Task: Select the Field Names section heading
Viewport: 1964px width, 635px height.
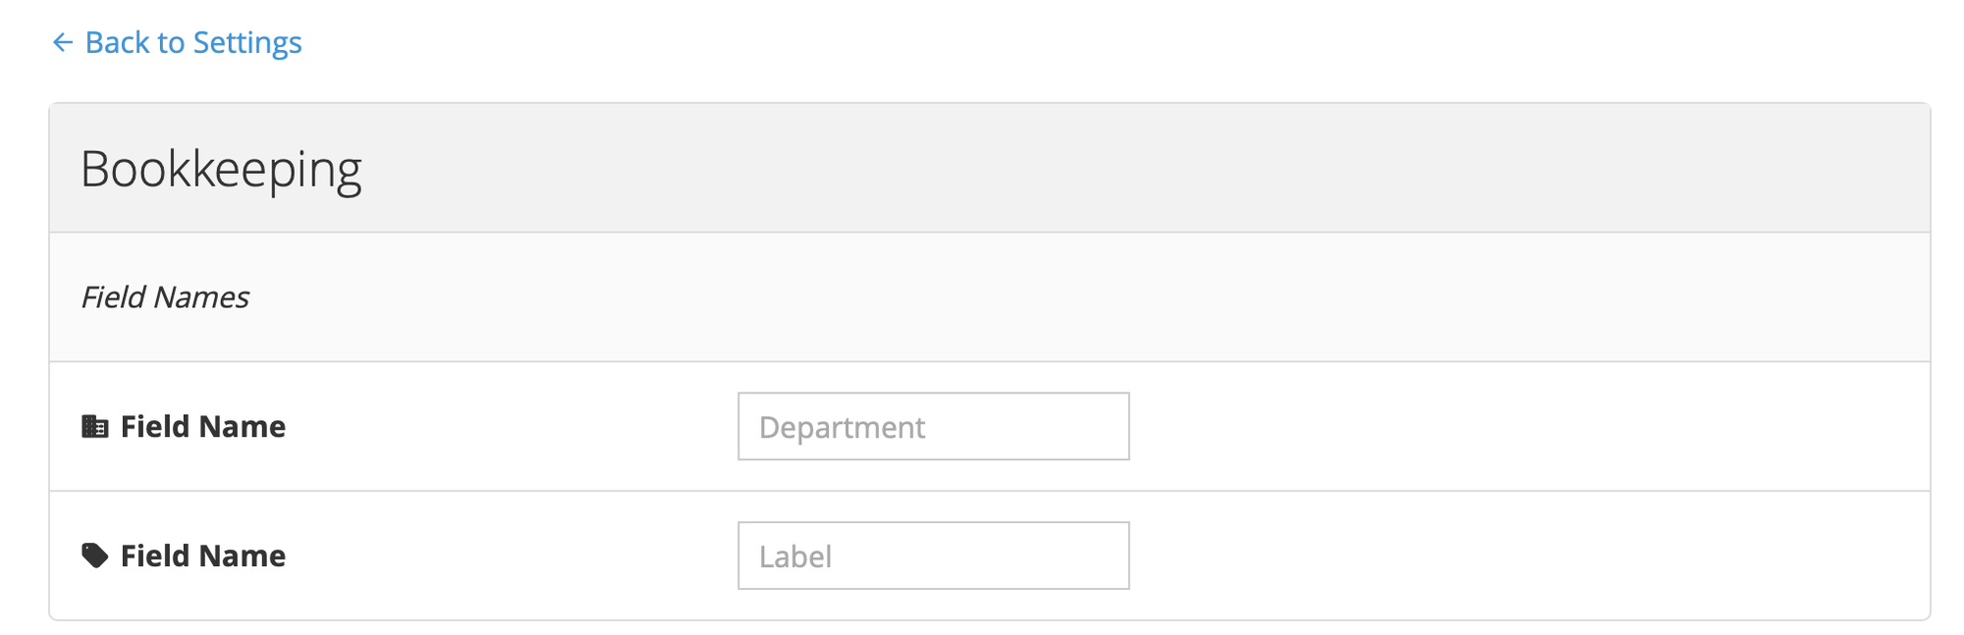Action: pos(164,296)
